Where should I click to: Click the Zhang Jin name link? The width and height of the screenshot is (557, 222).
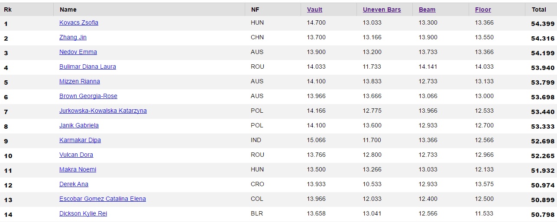click(x=73, y=37)
